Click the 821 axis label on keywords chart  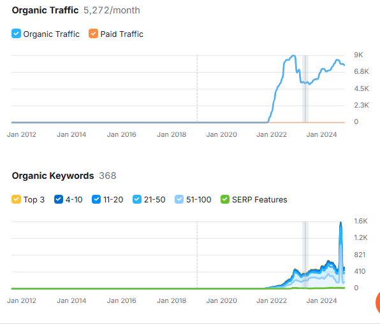pyautogui.click(x=360, y=255)
